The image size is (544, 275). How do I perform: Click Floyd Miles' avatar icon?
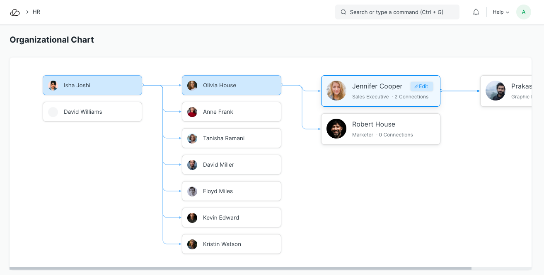point(192,191)
